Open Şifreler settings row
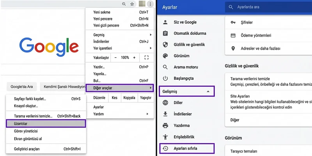 click(x=268, y=22)
